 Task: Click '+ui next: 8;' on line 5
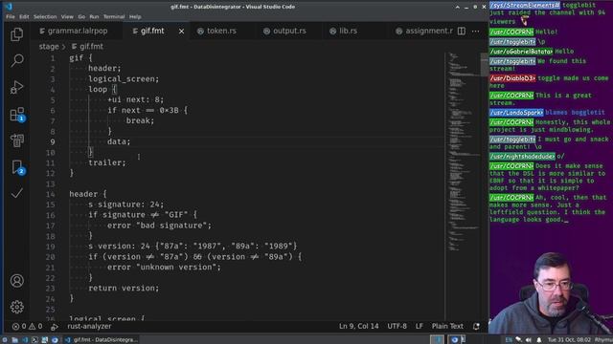(x=136, y=99)
